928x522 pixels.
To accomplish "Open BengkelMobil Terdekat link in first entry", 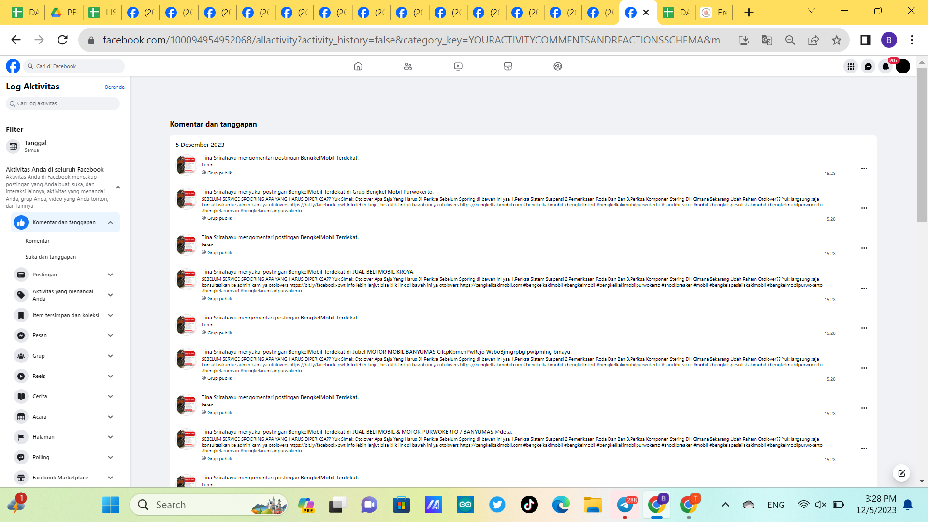I will pyautogui.click(x=329, y=158).
